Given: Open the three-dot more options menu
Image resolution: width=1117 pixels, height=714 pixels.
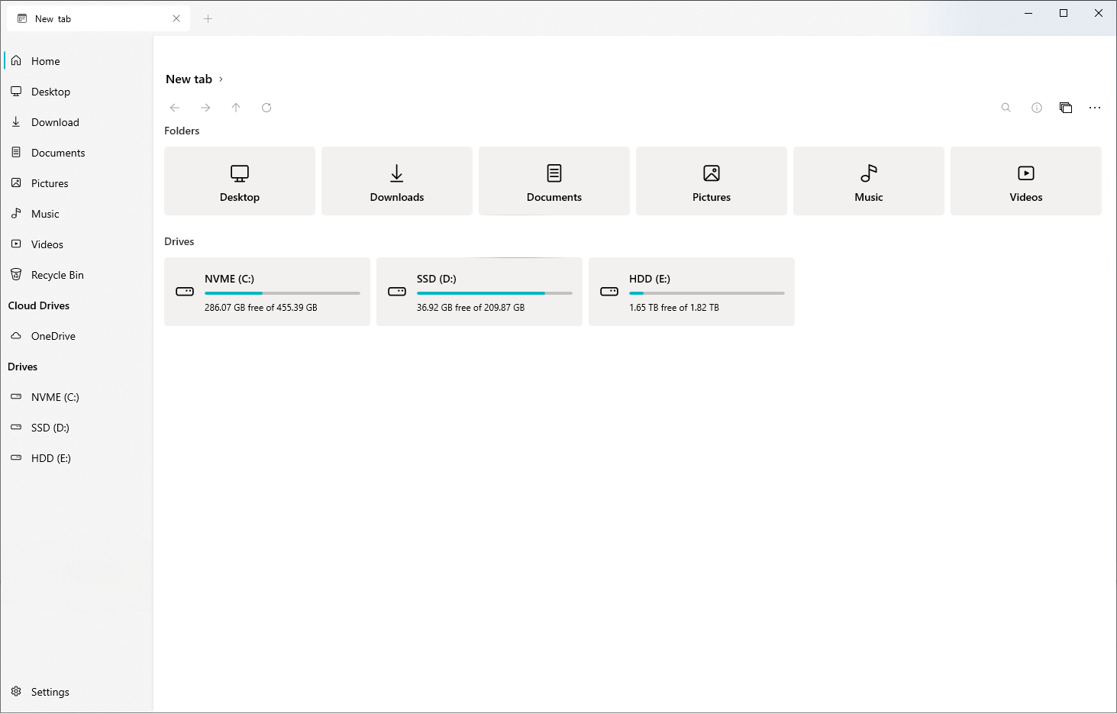Looking at the screenshot, I should [1095, 108].
